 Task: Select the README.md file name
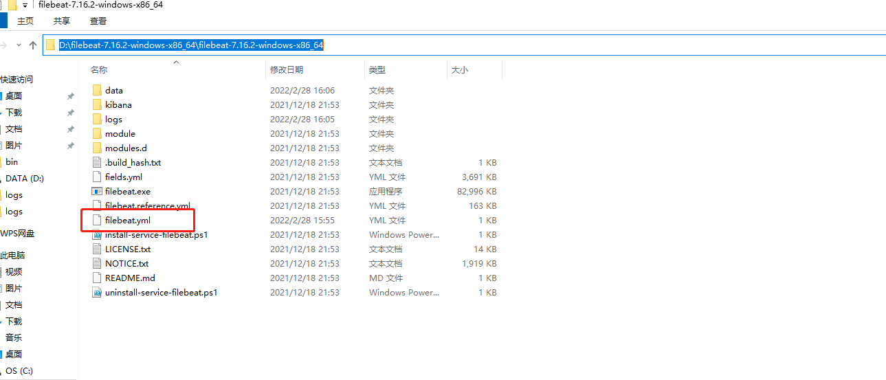[x=130, y=278]
